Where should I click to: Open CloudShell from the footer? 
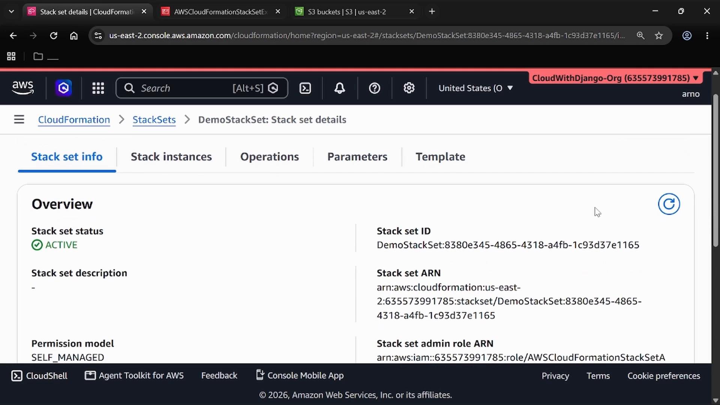[x=39, y=376]
